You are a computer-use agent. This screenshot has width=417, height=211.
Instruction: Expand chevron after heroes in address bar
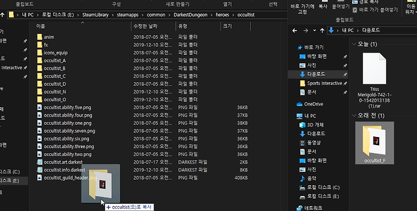pyautogui.click(x=233, y=15)
